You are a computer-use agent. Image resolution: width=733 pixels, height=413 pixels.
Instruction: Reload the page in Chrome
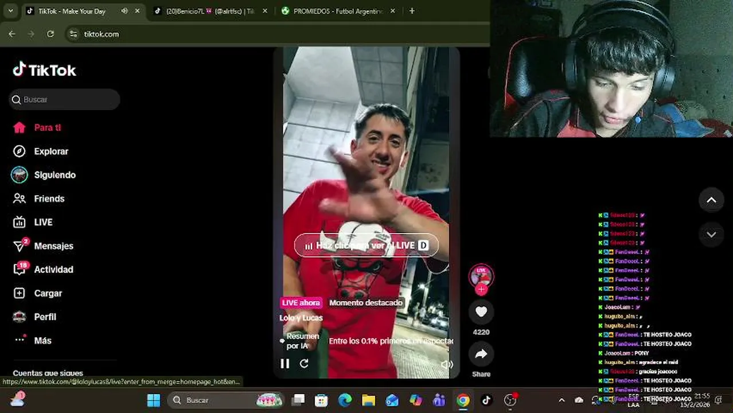(x=50, y=34)
